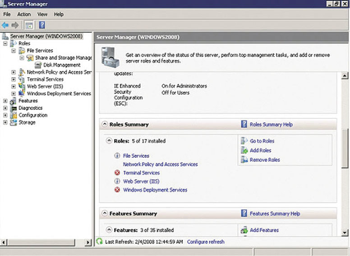Click the vertical scrollbar down arrow
This screenshot has height=256, width=350.
345,233
